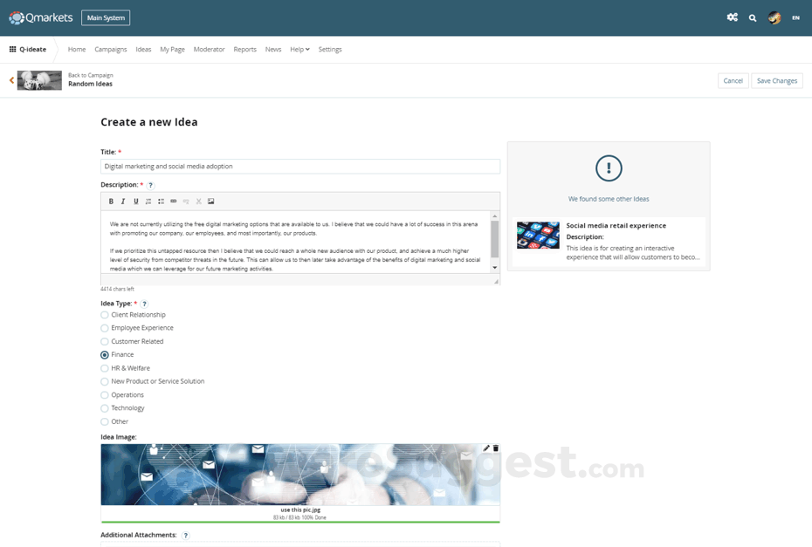Click the description editor resize handle
The height and width of the screenshot is (547, 812).
496,282
